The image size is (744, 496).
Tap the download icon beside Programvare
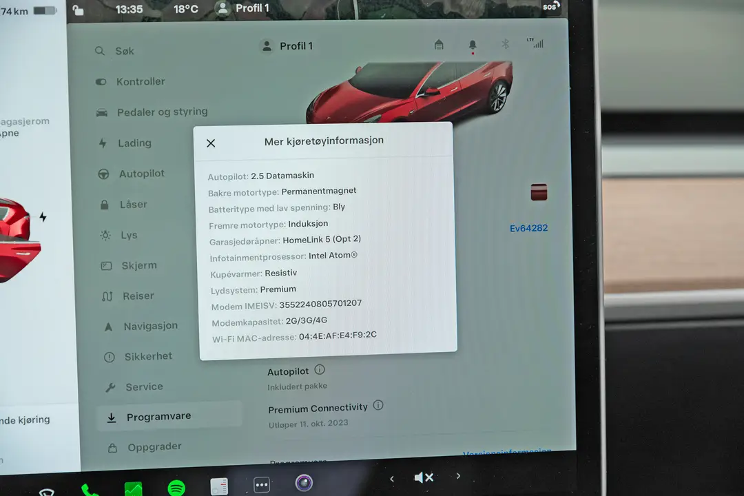[112, 417]
